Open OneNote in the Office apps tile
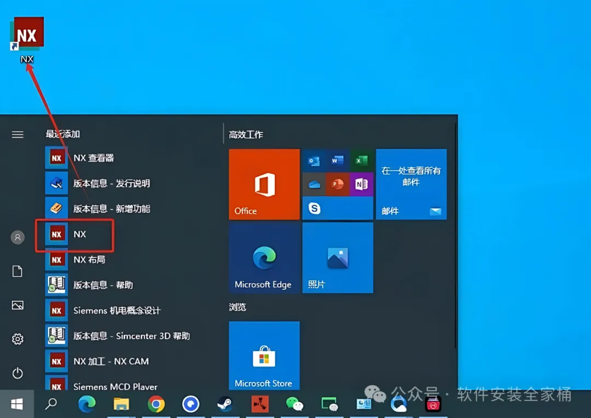 point(361,184)
